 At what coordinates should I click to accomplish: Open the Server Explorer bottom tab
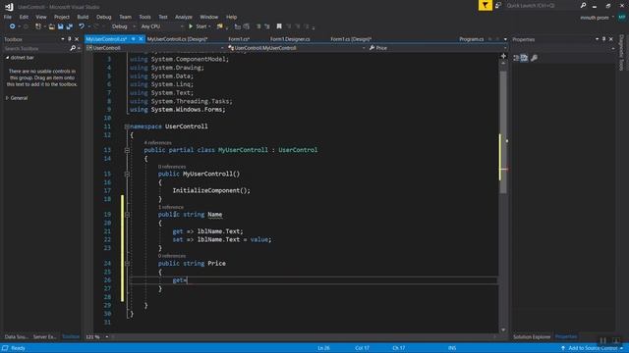(x=45, y=337)
